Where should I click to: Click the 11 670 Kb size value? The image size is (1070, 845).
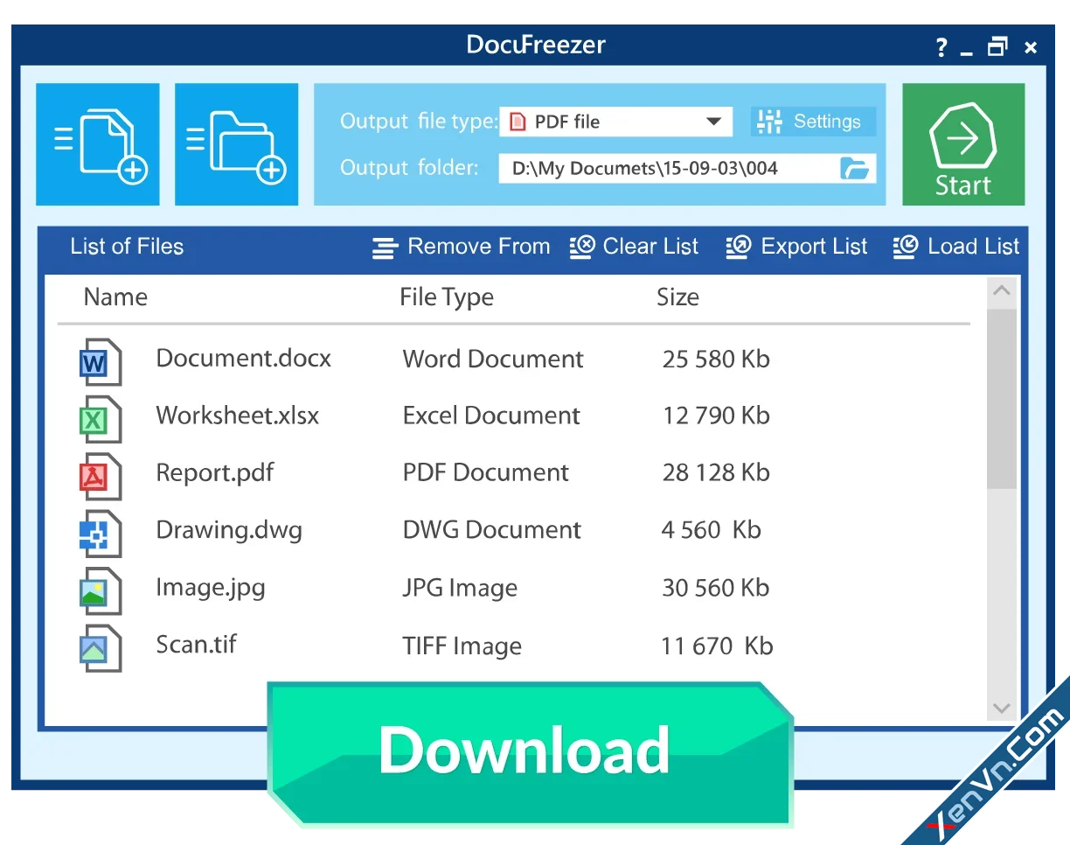[x=718, y=646]
